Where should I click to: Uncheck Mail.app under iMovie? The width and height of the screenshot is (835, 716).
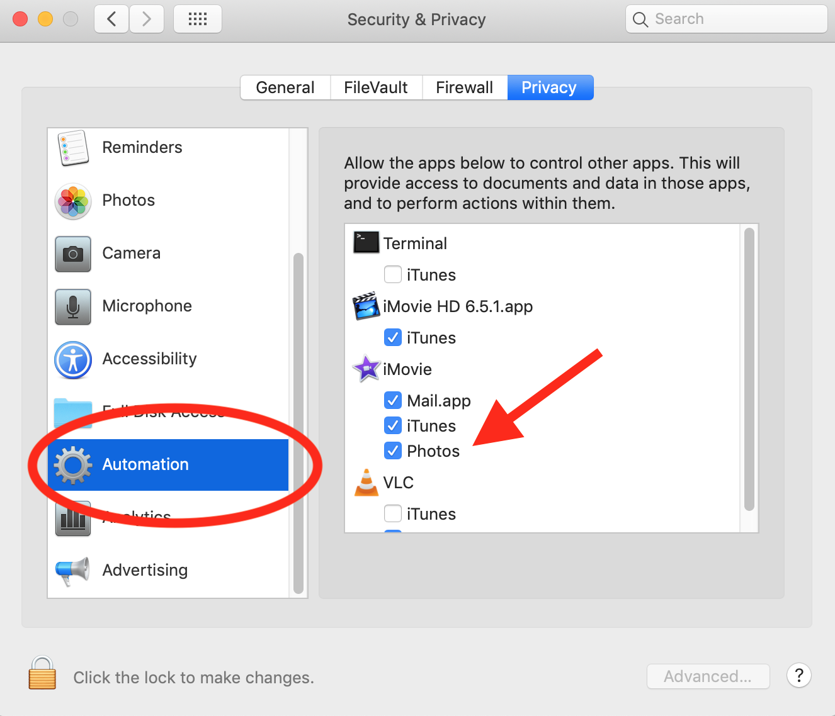coord(393,400)
